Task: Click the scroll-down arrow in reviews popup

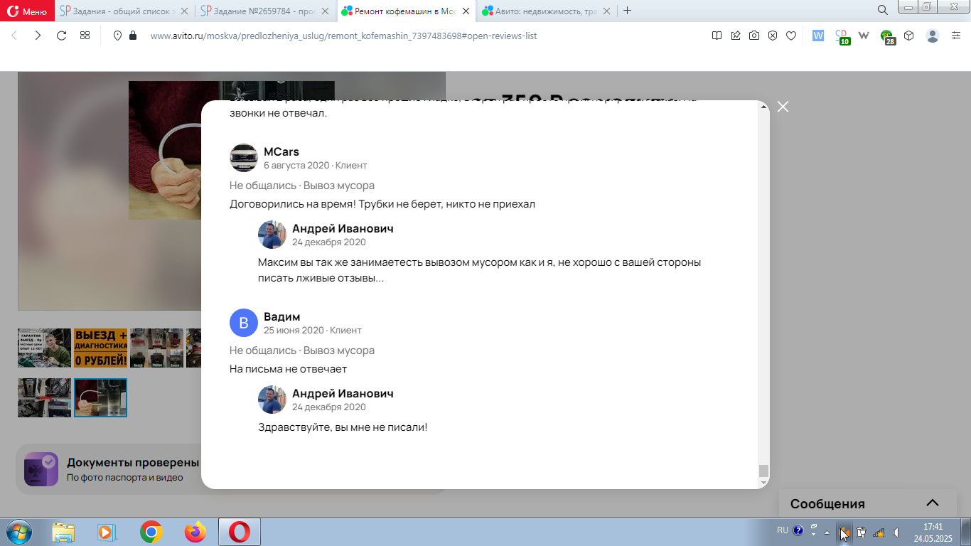Action: click(x=764, y=483)
